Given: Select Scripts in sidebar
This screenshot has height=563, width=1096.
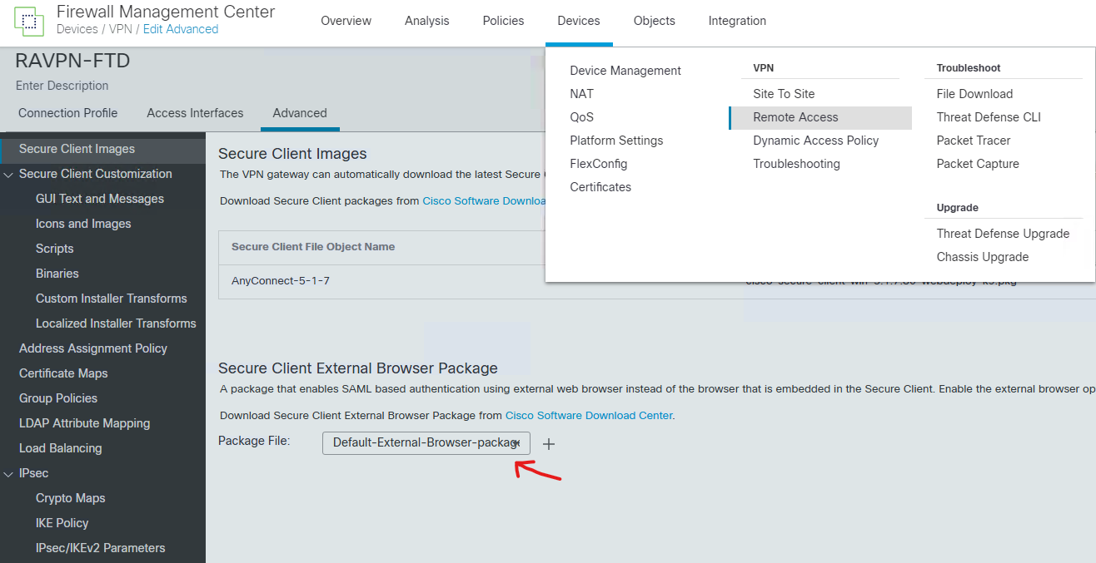Looking at the screenshot, I should [x=55, y=249].
